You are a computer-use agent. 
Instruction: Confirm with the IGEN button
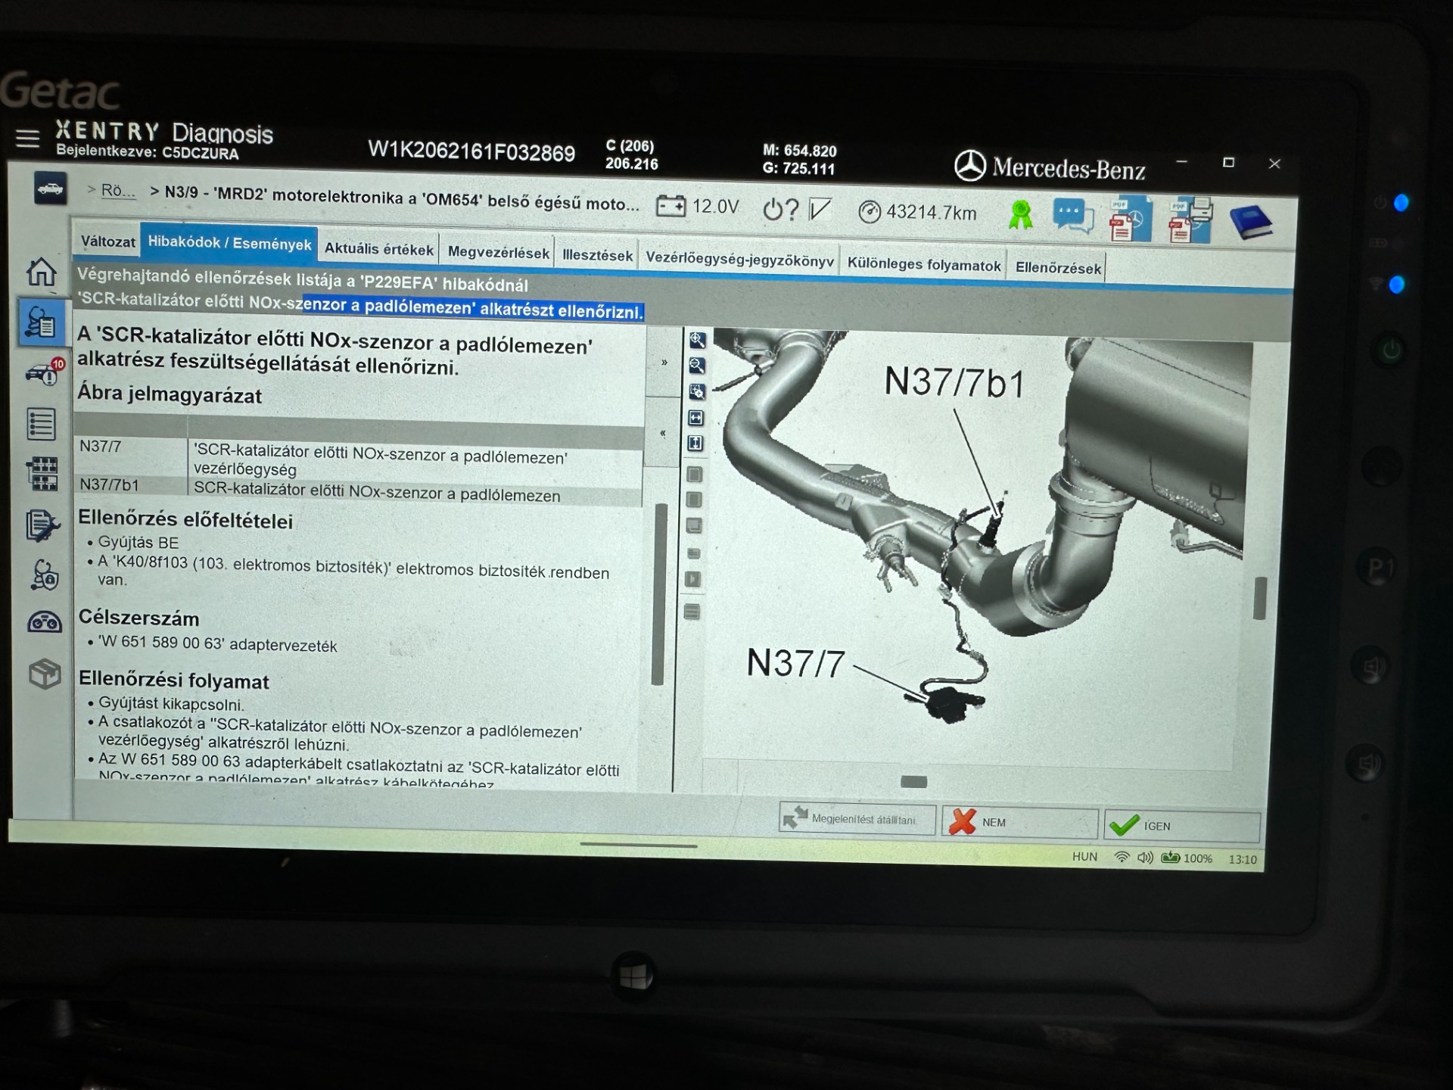[x=1182, y=826]
